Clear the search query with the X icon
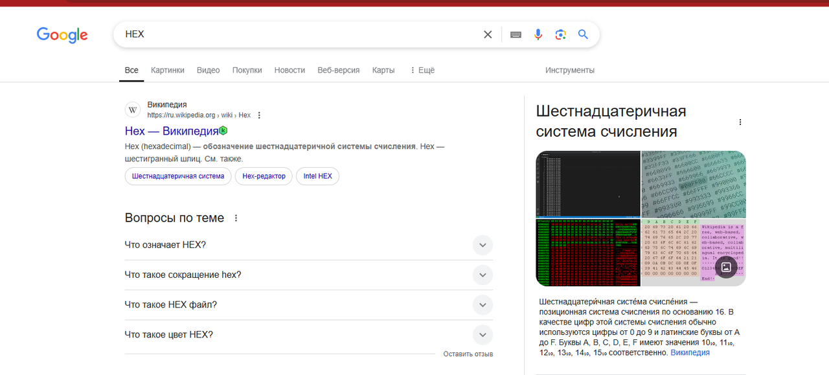Viewport: 829px width, 375px height. coord(488,34)
